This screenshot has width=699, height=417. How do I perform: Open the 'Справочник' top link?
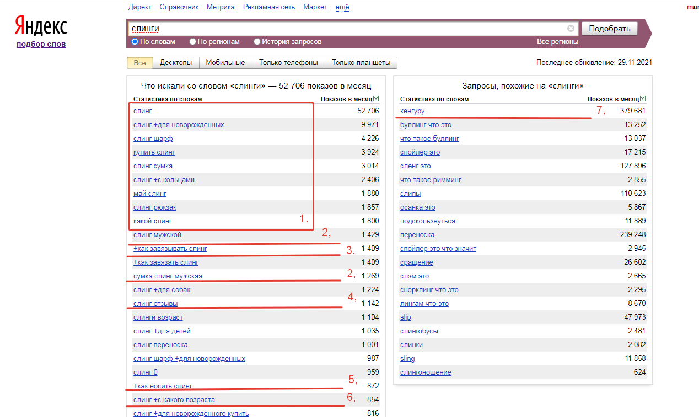click(179, 7)
